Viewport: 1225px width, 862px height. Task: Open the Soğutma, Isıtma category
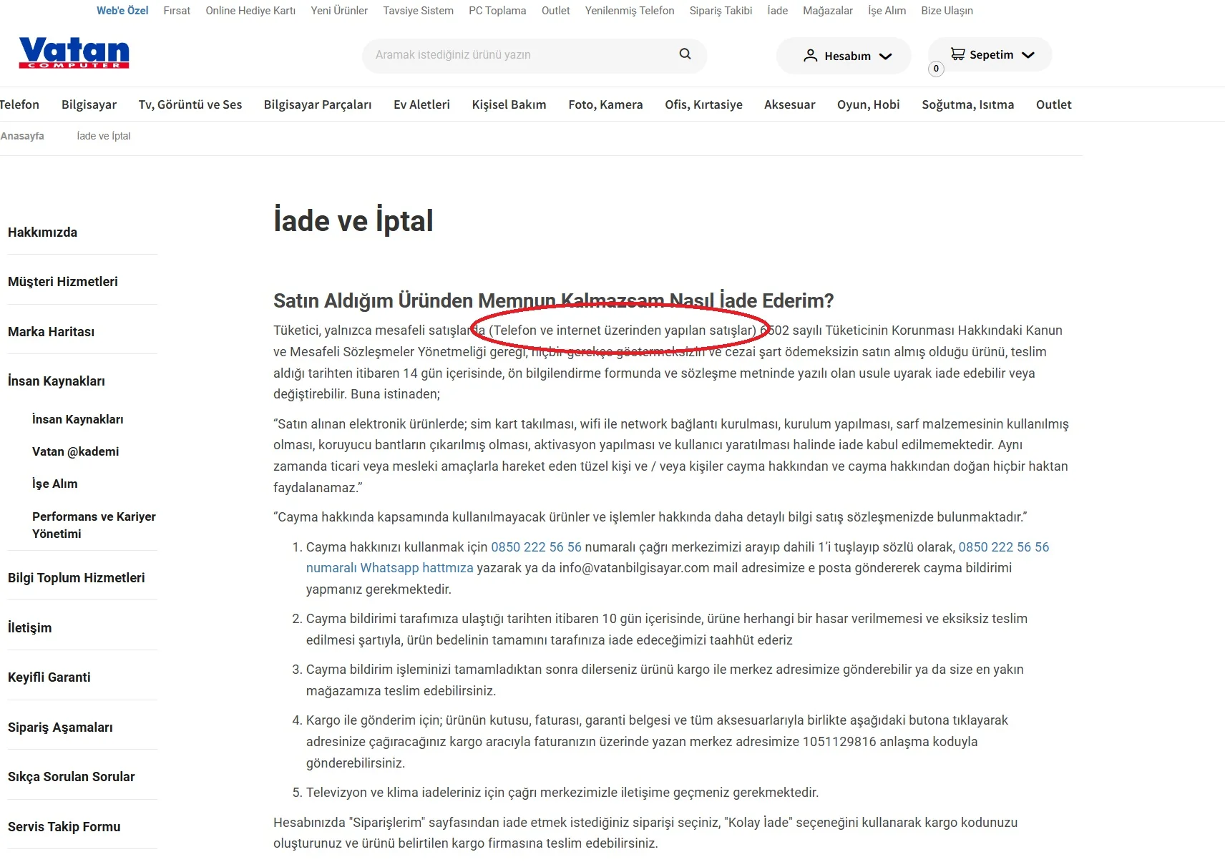[x=967, y=104]
